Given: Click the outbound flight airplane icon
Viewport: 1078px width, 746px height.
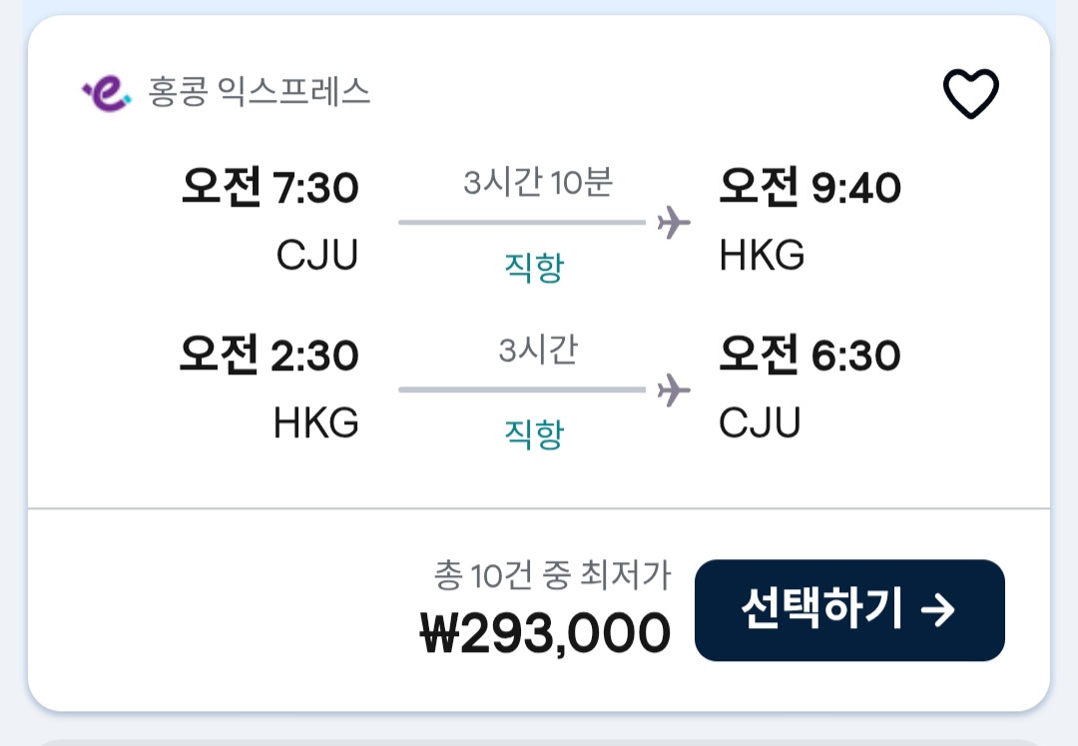Looking at the screenshot, I should (674, 222).
